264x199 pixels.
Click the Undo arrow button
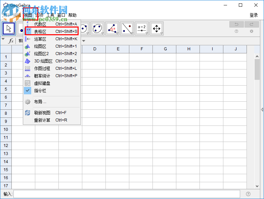(x=236, y=24)
